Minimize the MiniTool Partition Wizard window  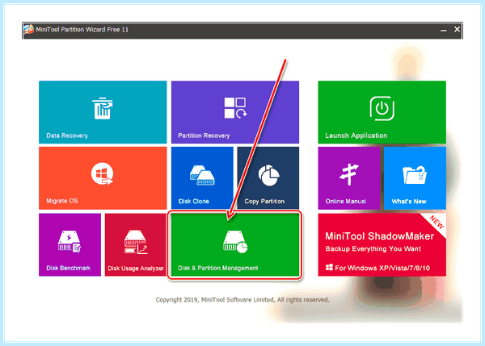[444, 30]
